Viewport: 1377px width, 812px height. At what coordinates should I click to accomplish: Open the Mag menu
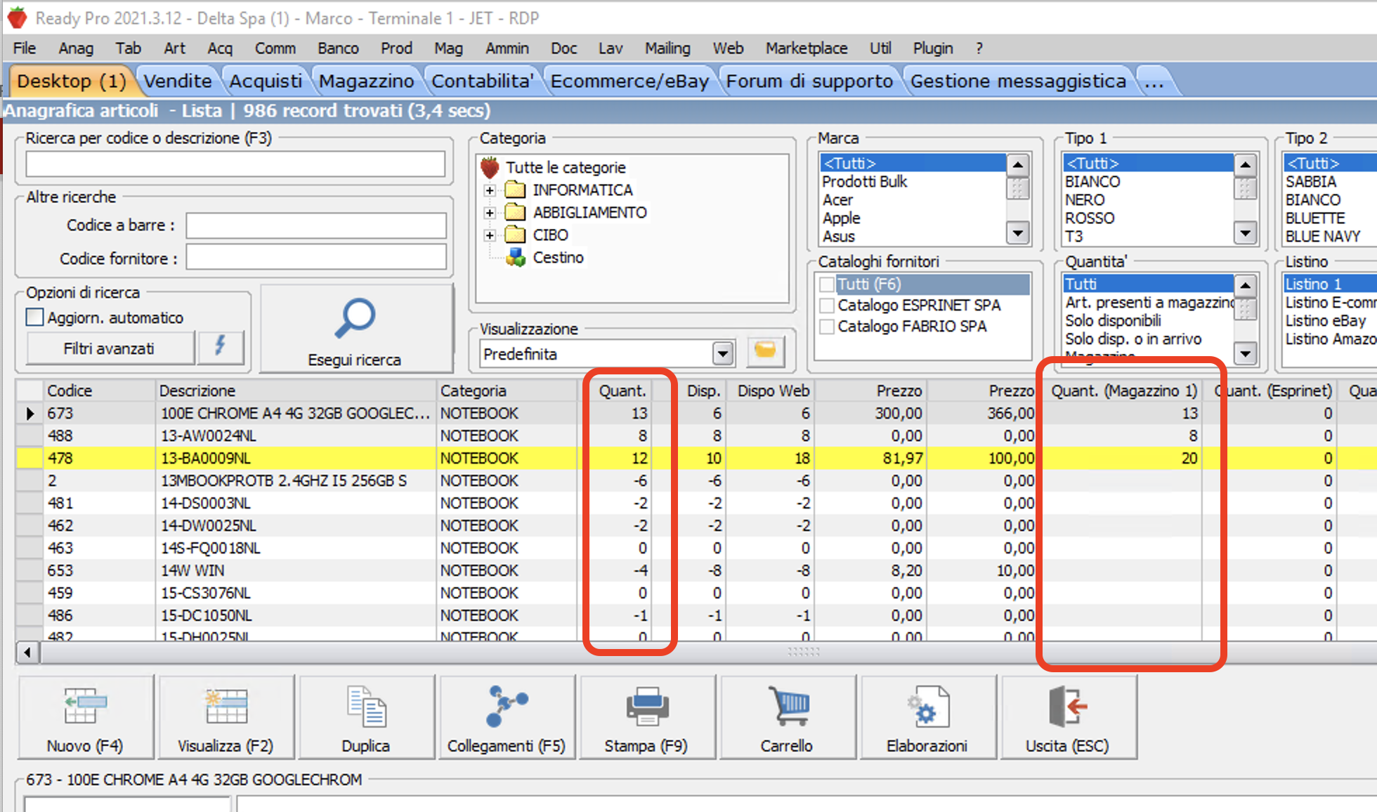pyautogui.click(x=448, y=48)
